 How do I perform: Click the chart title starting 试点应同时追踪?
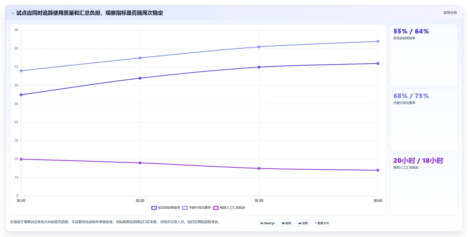[x=90, y=13]
